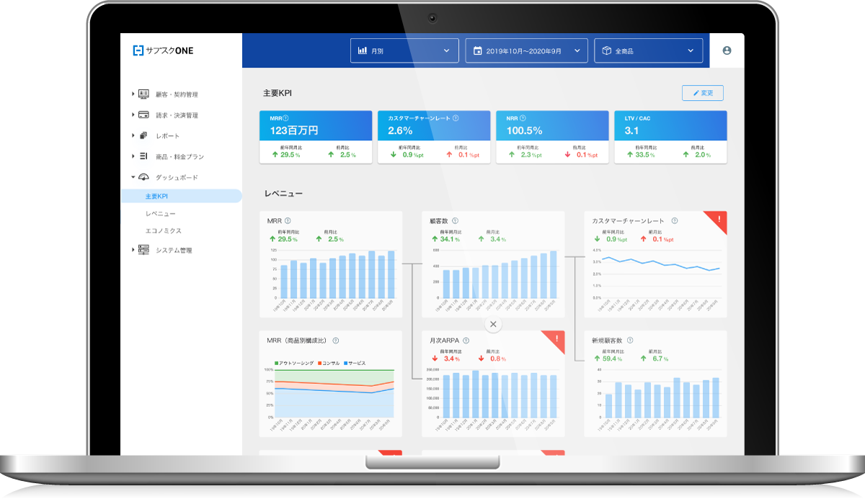This screenshot has height=499, width=865.
Task: Click the help icon on 顧客数 chart
Action: [455, 221]
